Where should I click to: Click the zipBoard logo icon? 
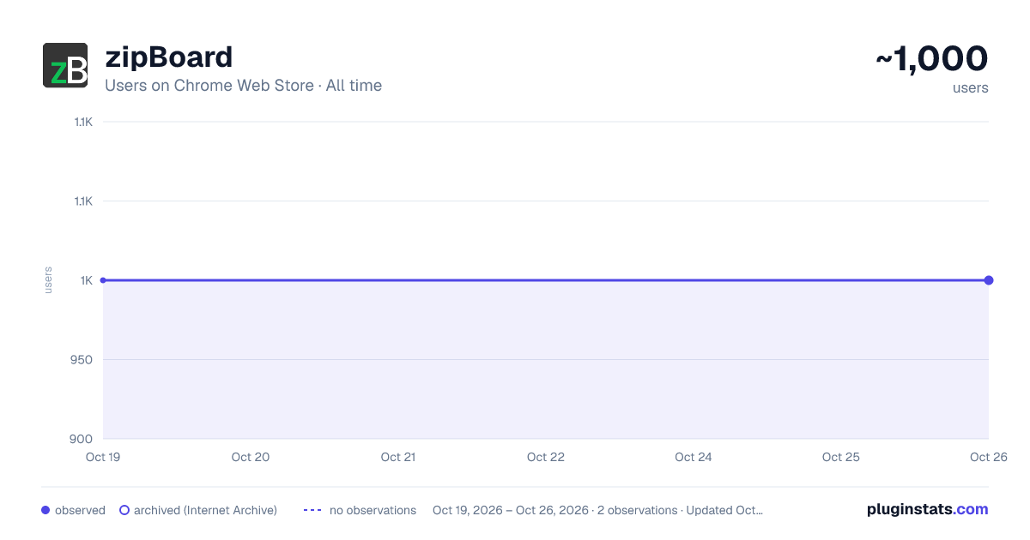tap(65, 65)
